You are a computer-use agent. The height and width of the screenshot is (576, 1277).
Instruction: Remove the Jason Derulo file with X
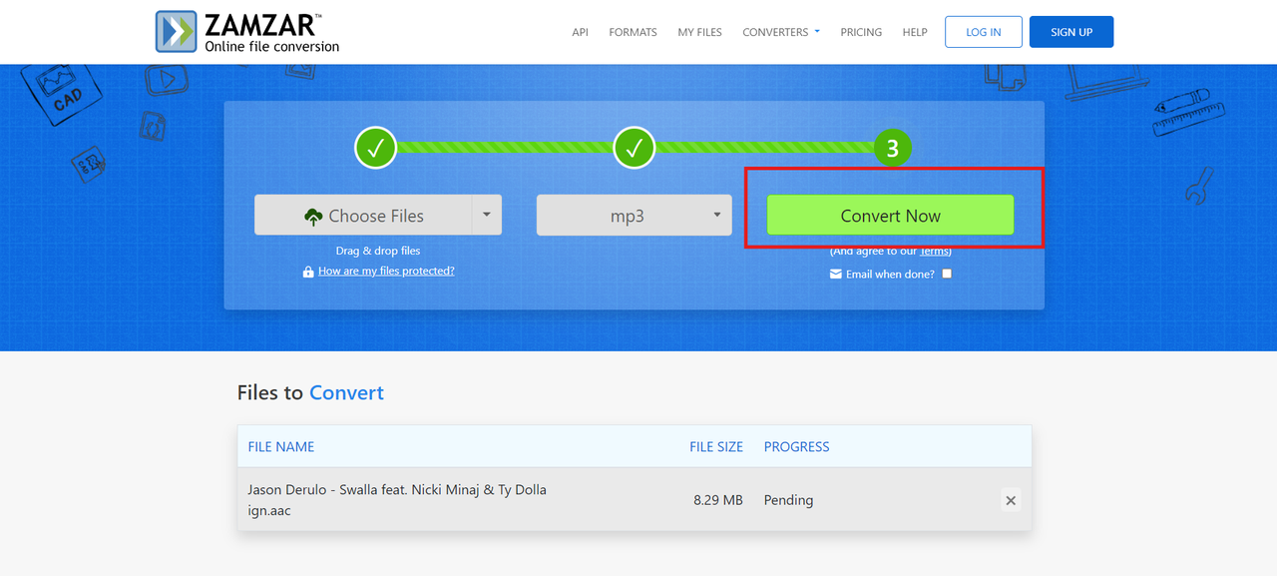[x=1011, y=500]
